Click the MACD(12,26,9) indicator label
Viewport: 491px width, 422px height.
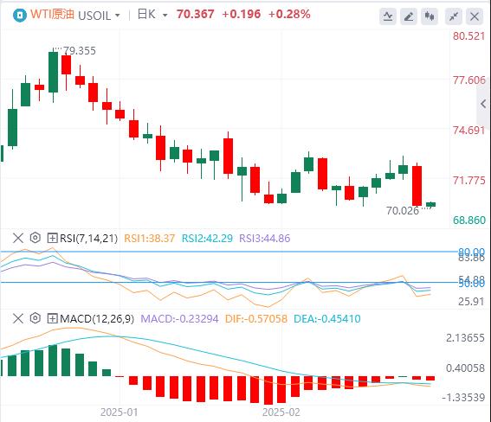click(97, 318)
